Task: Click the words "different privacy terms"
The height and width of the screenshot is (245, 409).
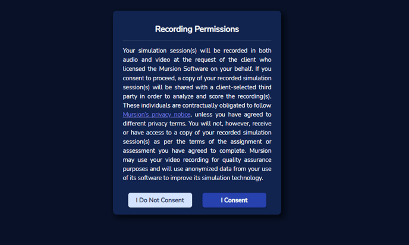Action: click(155, 124)
